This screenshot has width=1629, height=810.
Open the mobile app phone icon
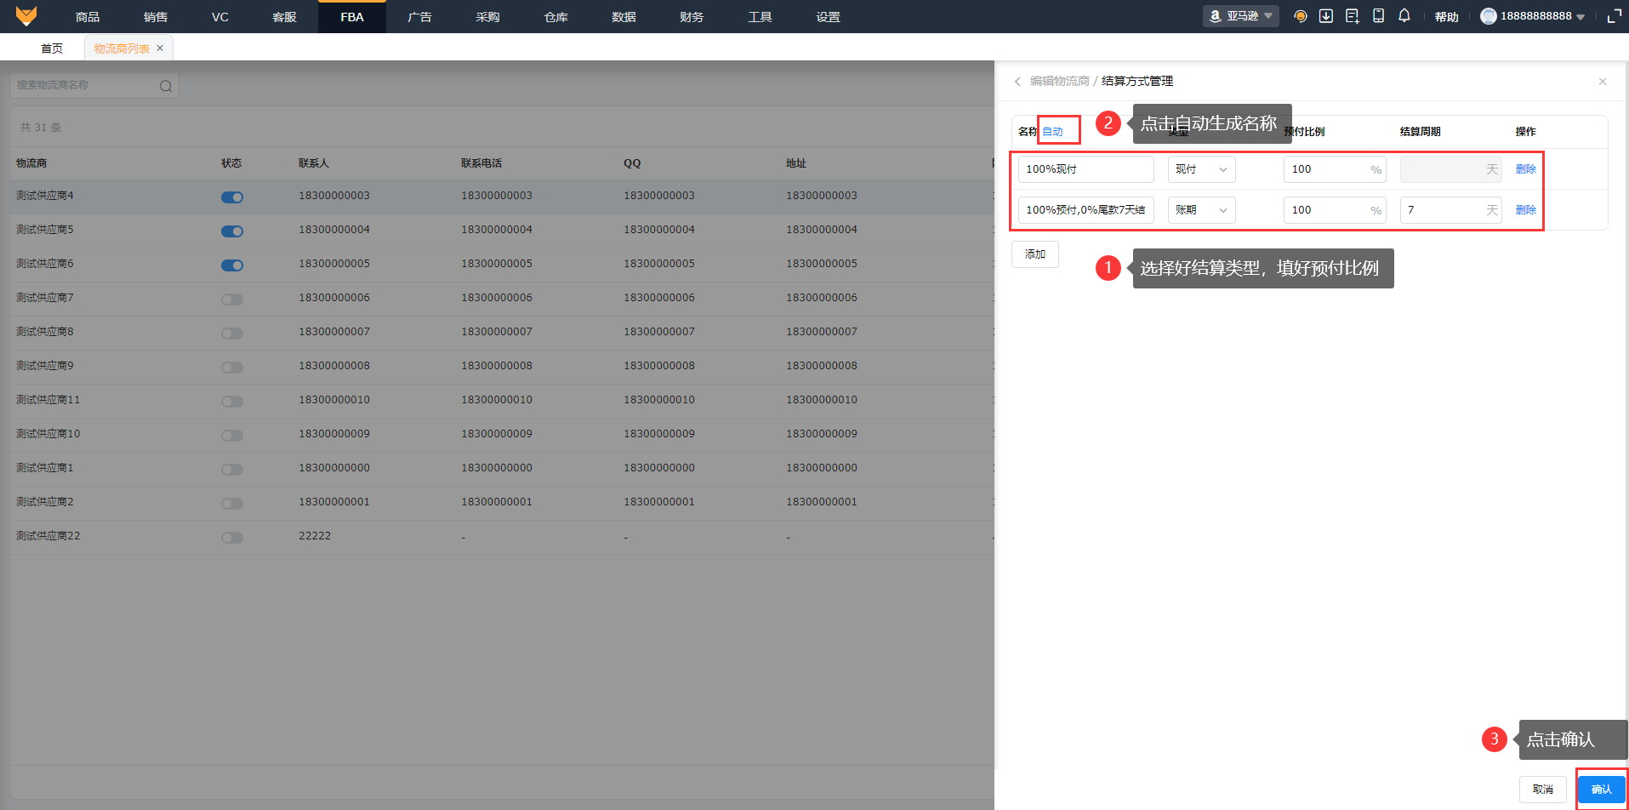coord(1378,16)
